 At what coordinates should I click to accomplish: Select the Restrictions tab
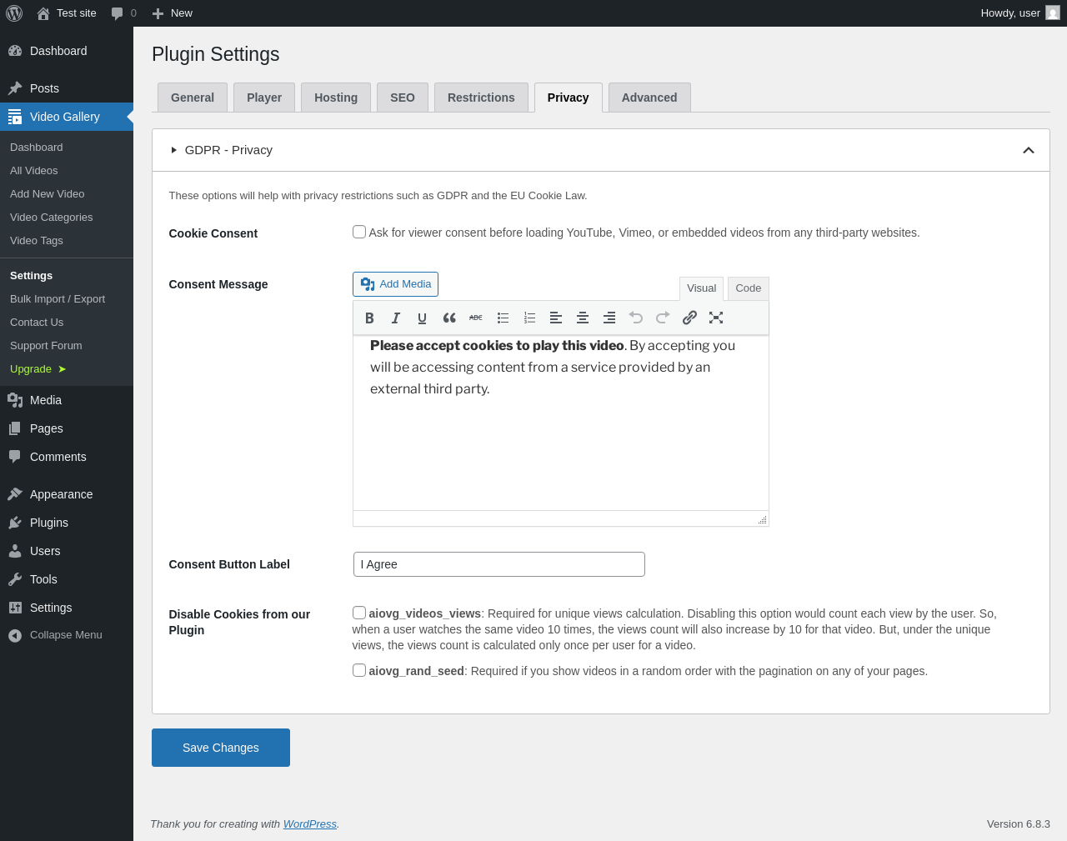click(x=481, y=98)
